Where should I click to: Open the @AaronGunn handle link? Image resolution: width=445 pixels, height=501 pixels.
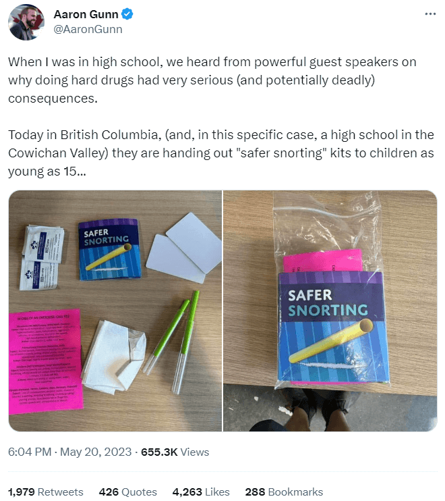click(x=88, y=30)
